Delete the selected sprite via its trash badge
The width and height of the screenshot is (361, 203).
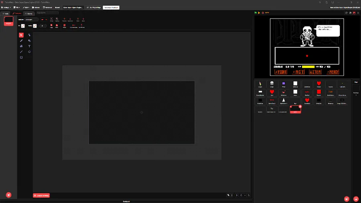tap(300, 106)
